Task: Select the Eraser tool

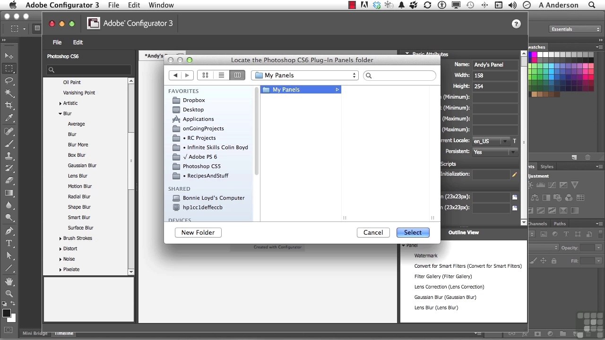Action: [x=9, y=180]
